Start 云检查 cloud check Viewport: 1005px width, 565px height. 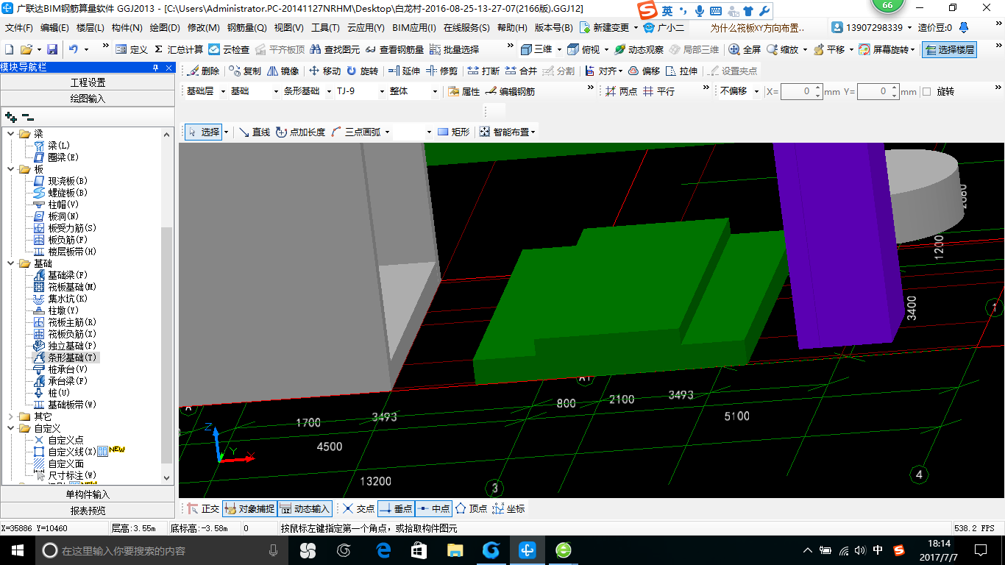point(229,49)
